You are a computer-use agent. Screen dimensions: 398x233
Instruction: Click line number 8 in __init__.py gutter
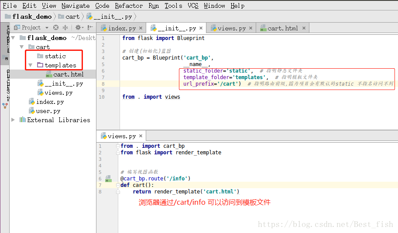pyautogui.click(x=103, y=84)
